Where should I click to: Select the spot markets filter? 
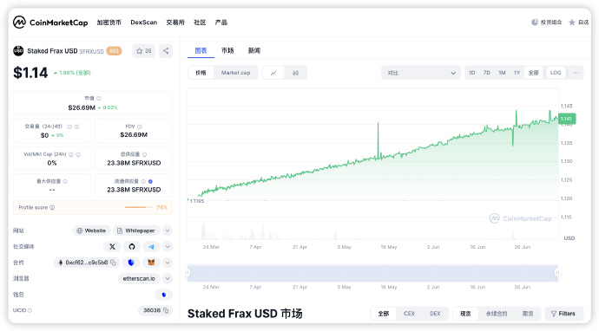tap(465, 314)
